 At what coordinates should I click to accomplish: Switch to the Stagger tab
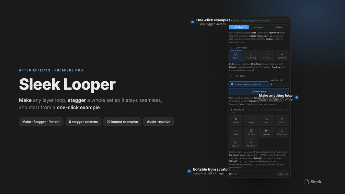(259, 27)
